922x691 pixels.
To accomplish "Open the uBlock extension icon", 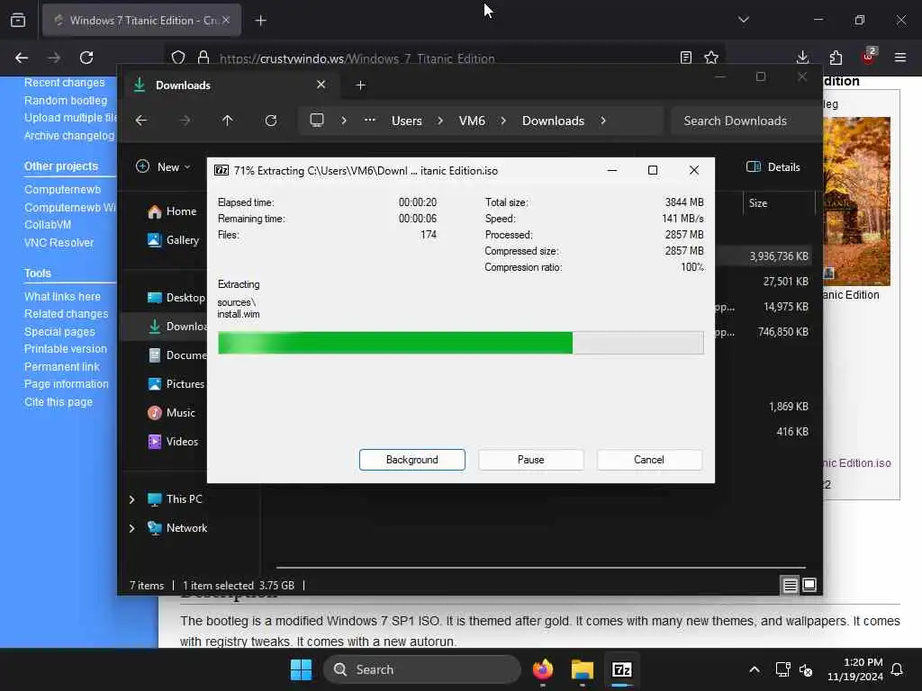I will point(869,57).
